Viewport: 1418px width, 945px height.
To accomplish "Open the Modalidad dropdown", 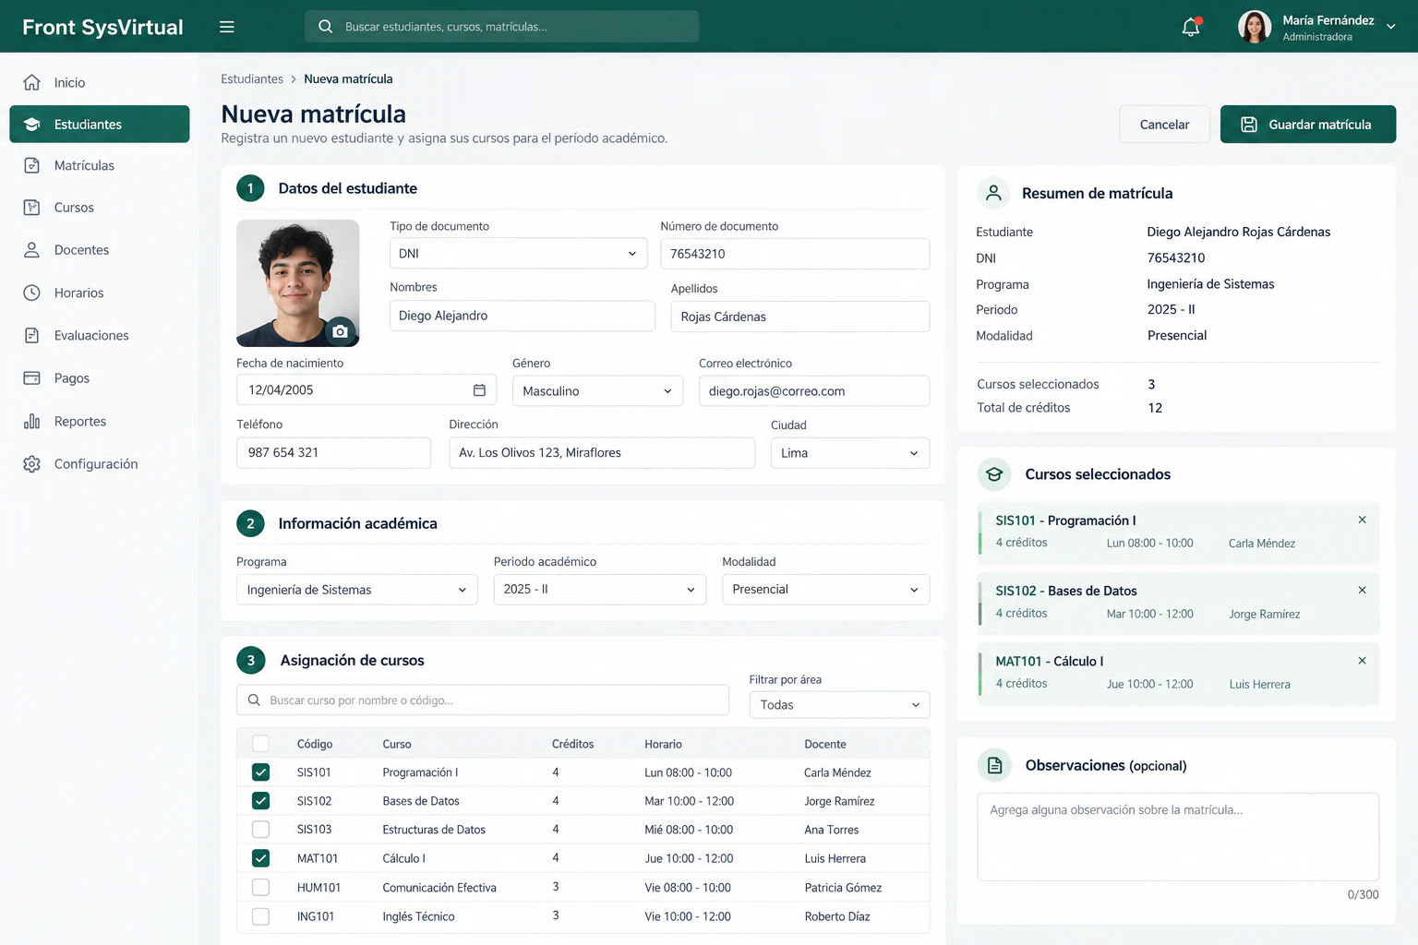I will (825, 590).
